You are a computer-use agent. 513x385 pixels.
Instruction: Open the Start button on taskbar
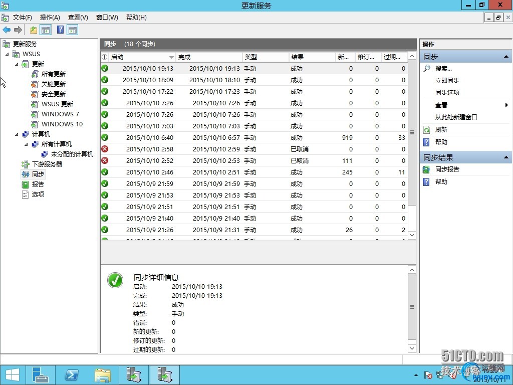point(13,375)
